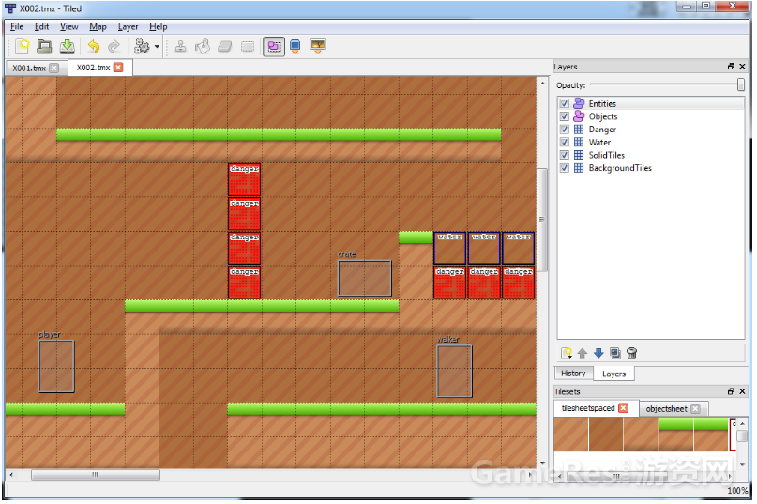Undo the last action
The image size is (757, 504).
tap(94, 46)
